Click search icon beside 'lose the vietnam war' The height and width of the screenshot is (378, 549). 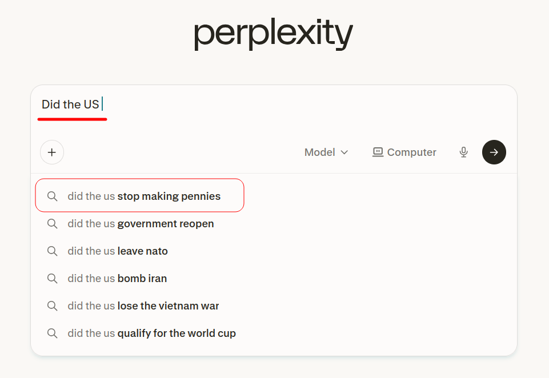tap(53, 306)
